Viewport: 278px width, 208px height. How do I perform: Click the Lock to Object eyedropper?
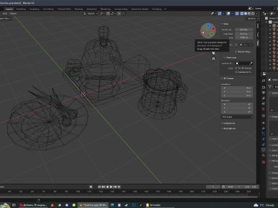coord(251,64)
